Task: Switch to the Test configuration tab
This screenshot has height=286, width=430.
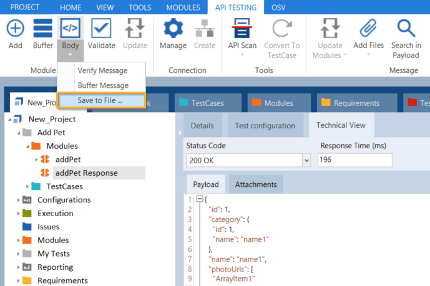Action: pyautogui.click(x=265, y=125)
